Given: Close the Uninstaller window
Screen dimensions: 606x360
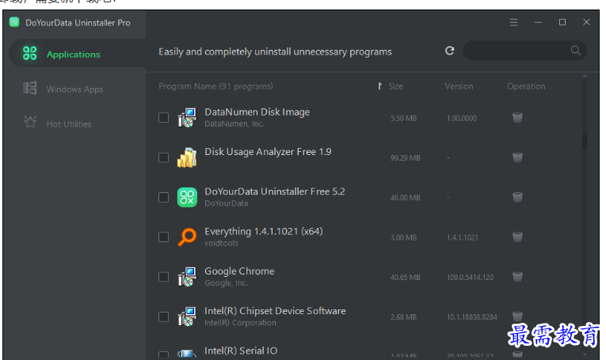Looking at the screenshot, I should point(586,22).
